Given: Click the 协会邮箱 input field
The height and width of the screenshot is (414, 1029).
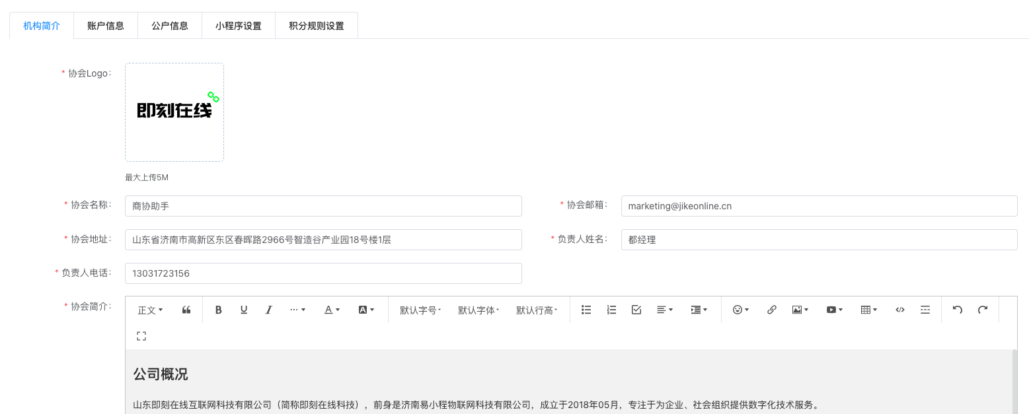Looking at the screenshot, I should click(819, 206).
